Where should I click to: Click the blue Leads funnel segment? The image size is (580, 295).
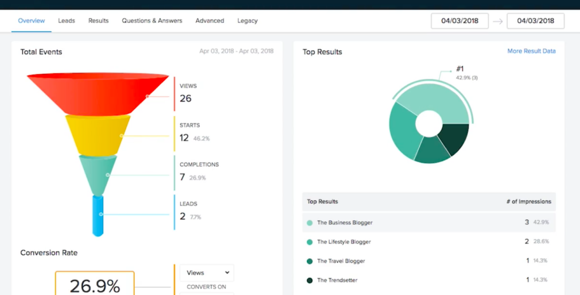[x=98, y=216]
